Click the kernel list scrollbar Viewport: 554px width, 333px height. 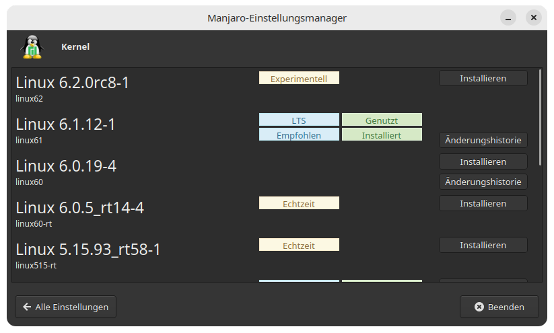click(540, 117)
